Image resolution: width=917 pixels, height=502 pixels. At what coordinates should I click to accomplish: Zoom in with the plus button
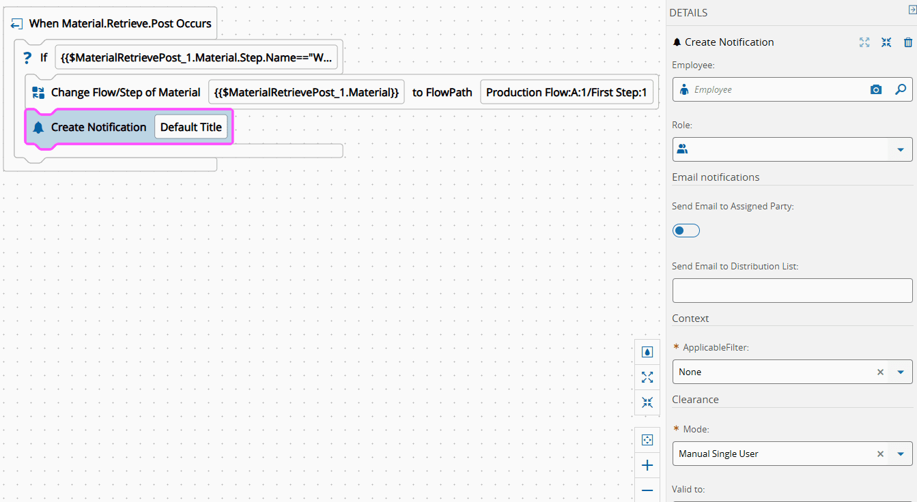click(x=647, y=465)
